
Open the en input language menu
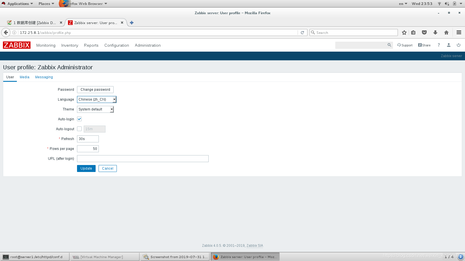coord(403,3)
